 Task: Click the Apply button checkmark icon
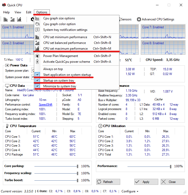[x=137, y=182]
